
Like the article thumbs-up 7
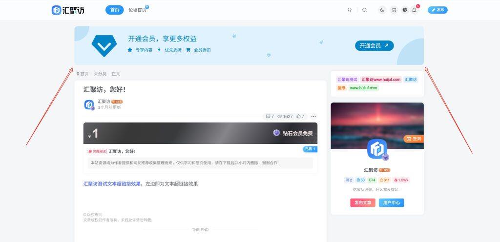(300, 117)
